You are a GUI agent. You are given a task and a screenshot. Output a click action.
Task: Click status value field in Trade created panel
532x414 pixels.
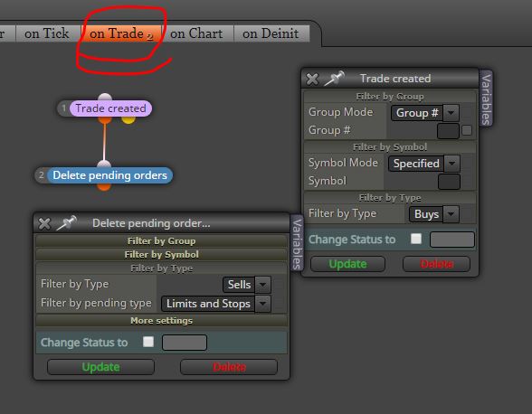452,240
